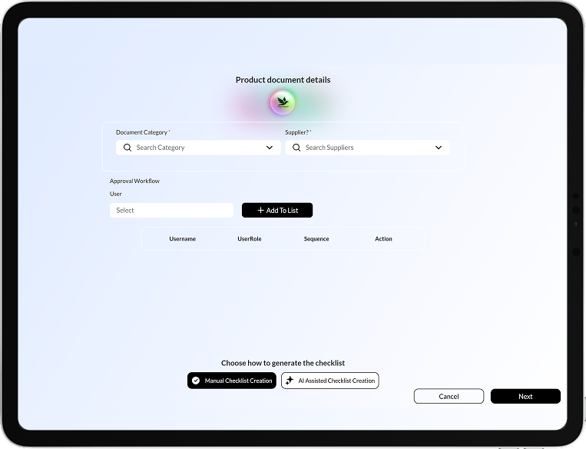Click the Add To List button text
This screenshot has width=586, height=449.
click(x=283, y=211)
